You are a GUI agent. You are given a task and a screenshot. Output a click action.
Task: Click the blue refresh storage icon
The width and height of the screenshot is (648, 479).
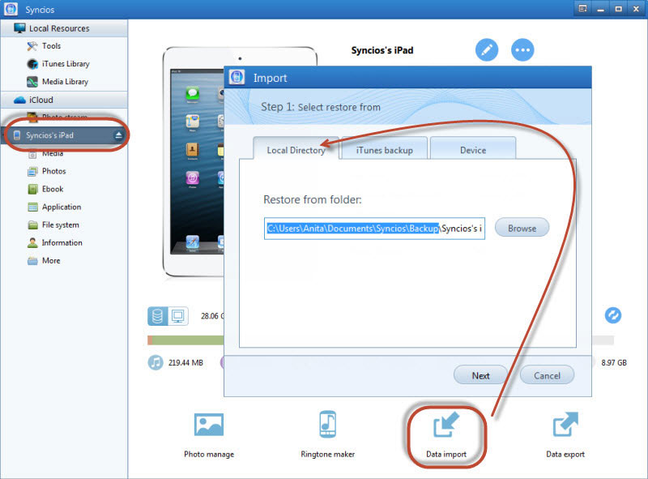(x=613, y=315)
